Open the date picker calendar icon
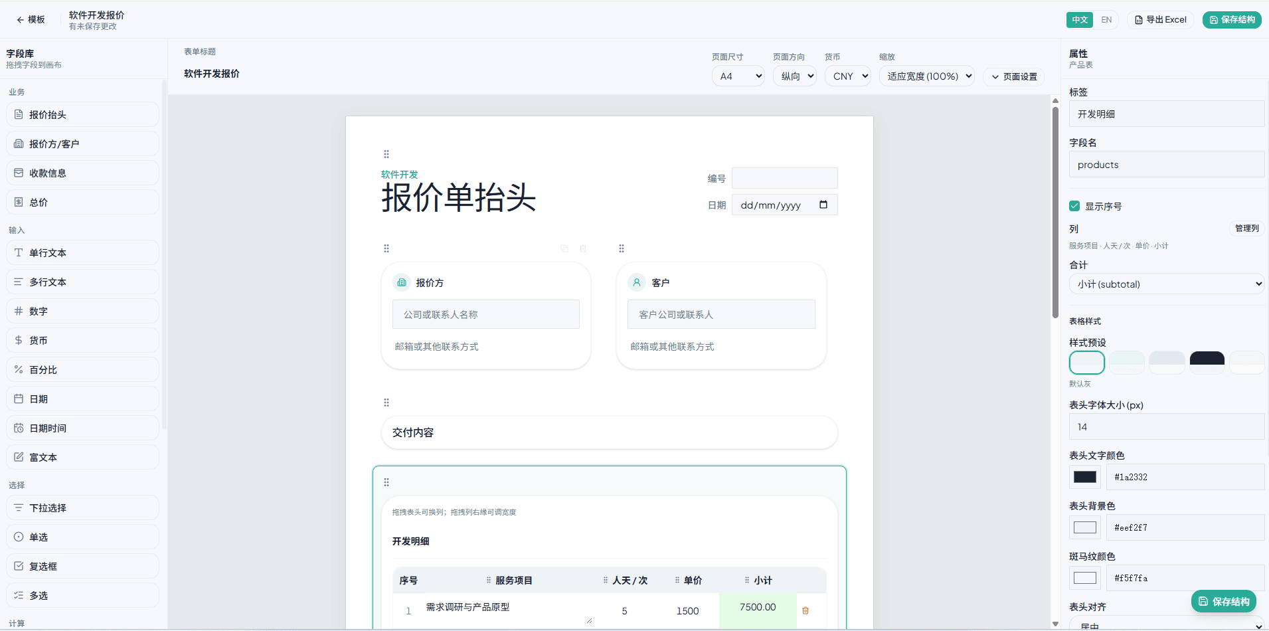1269x631 pixels. coord(823,205)
